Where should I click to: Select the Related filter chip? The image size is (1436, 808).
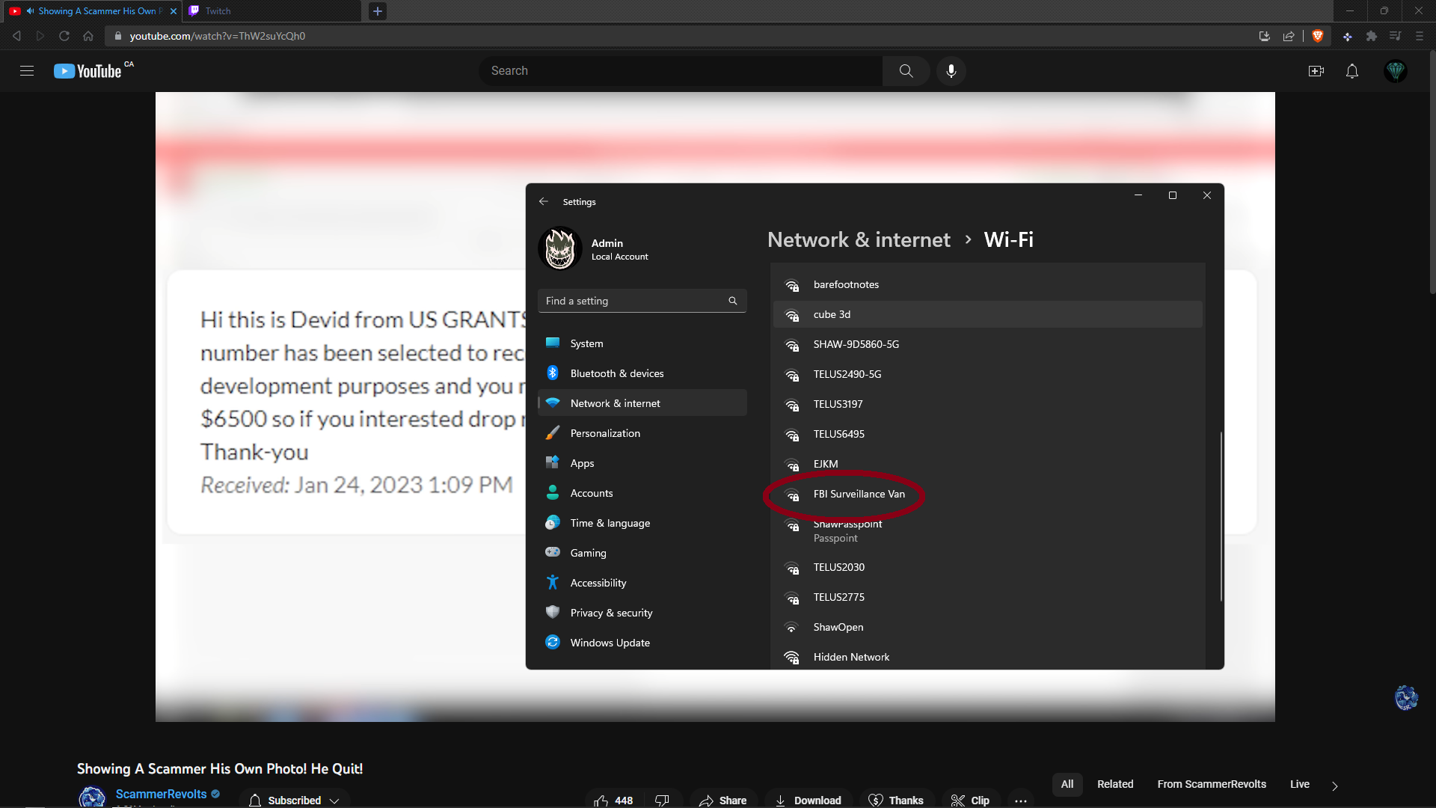coord(1115,784)
